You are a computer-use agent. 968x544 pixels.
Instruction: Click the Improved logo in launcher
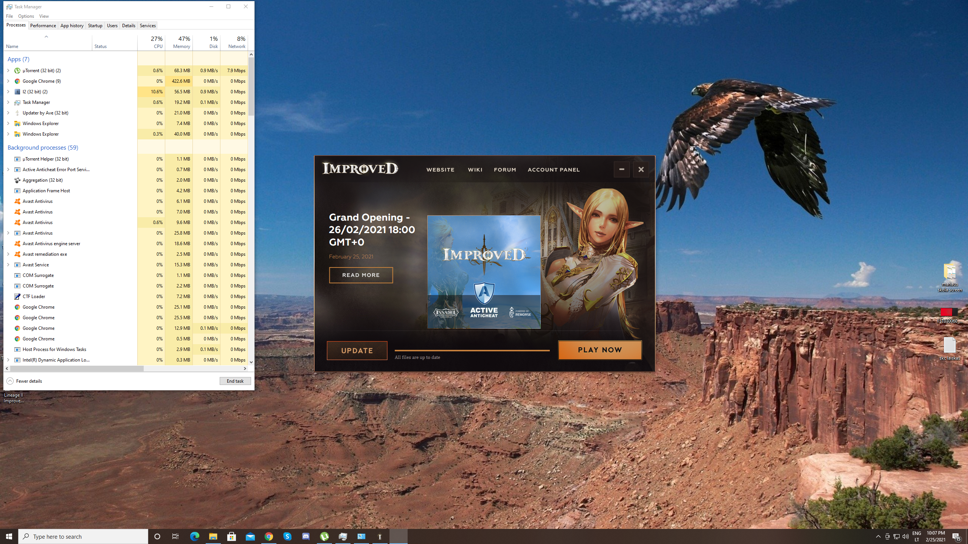pyautogui.click(x=360, y=168)
